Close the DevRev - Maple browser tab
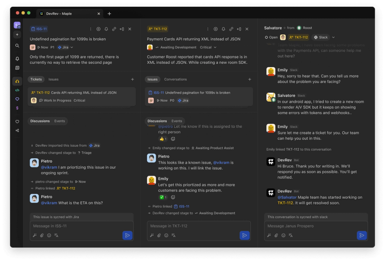This screenshot has height=261, width=385. coord(99,14)
